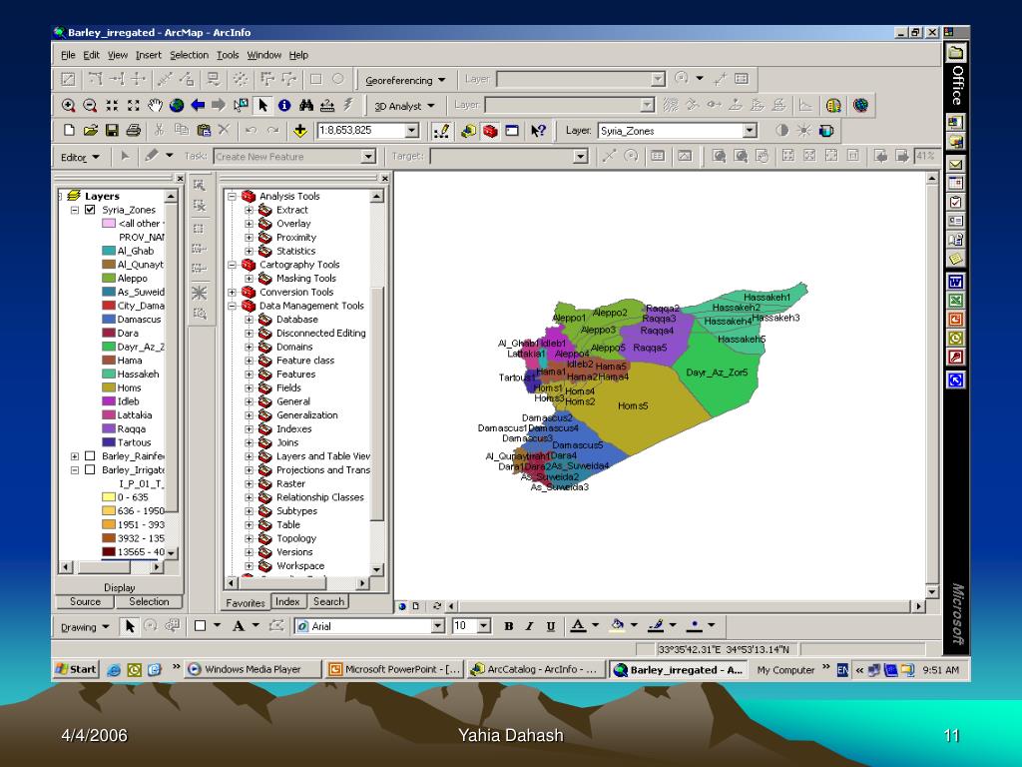Save the map document

click(x=112, y=131)
